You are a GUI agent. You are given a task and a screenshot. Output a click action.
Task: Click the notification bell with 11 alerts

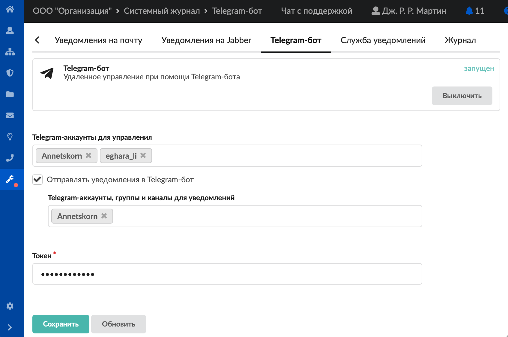[x=475, y=11]
